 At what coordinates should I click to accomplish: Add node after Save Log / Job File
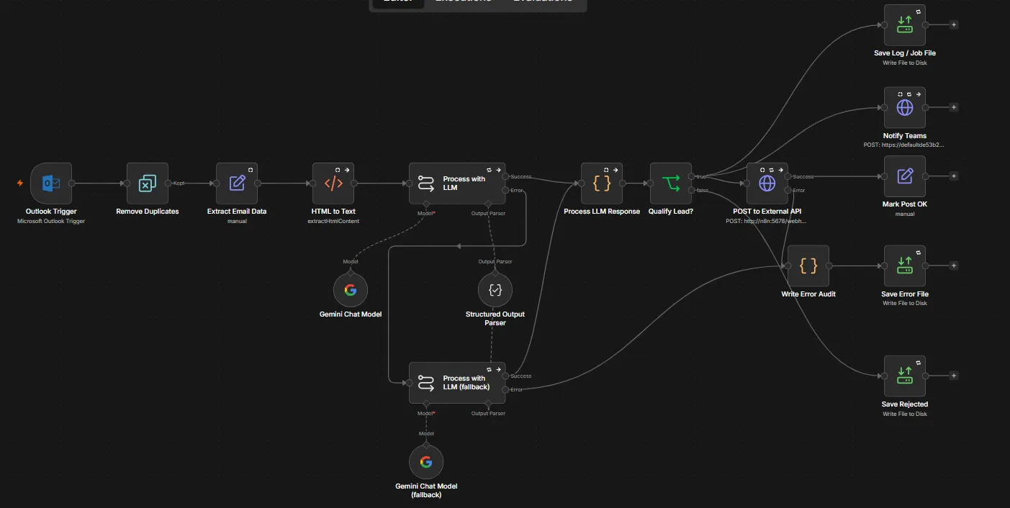tap(954, 24)
